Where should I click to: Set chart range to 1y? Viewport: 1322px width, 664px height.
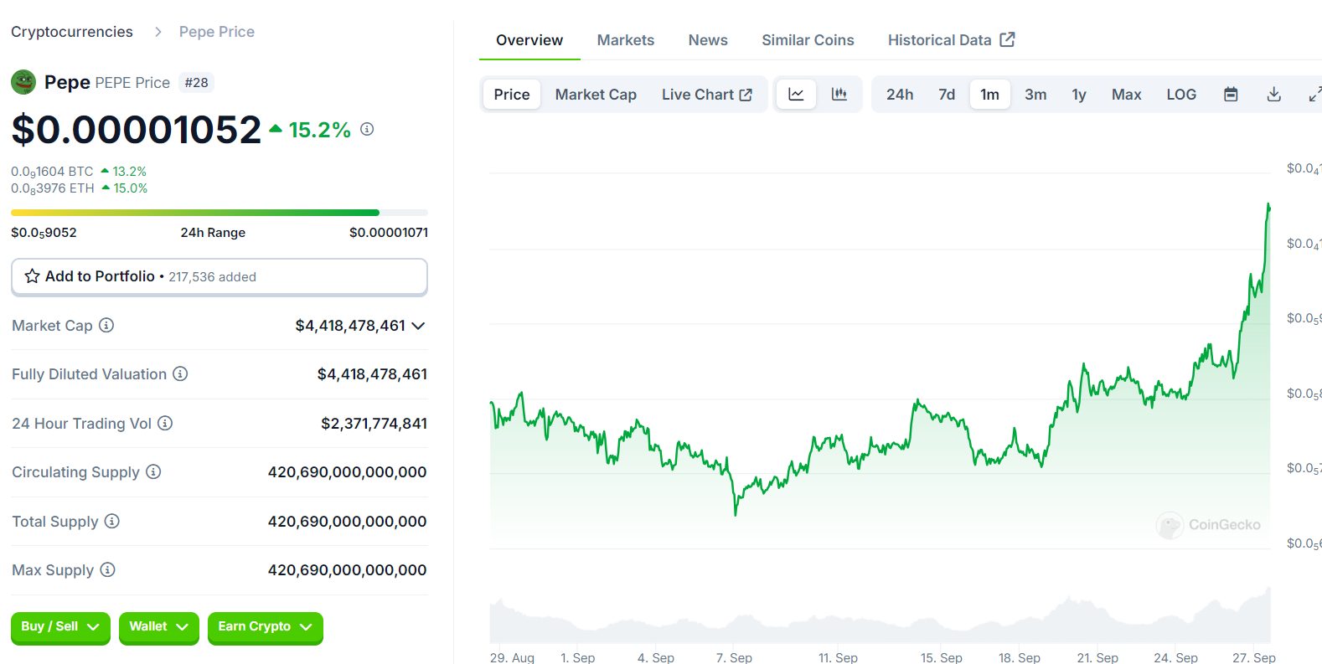(x=1079, y=95)
